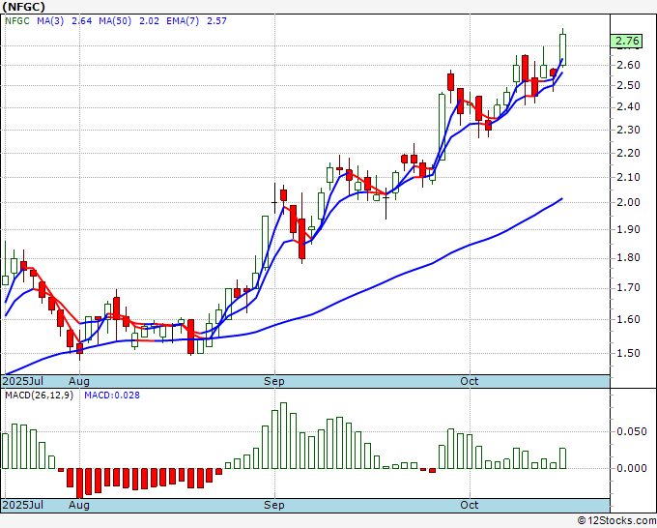Select Sep on the price chart axis
This screenshot has width=657, height=528.
coord(274,381)
